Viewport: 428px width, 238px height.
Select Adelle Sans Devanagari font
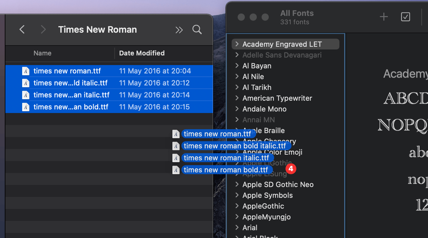click(282, 55)
